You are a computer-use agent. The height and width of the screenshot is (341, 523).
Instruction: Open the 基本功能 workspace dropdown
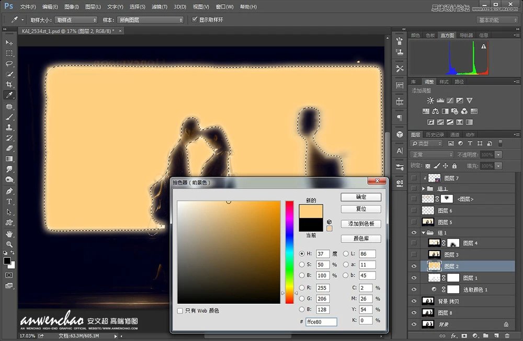pyautogui.click(x=497, y=20)
